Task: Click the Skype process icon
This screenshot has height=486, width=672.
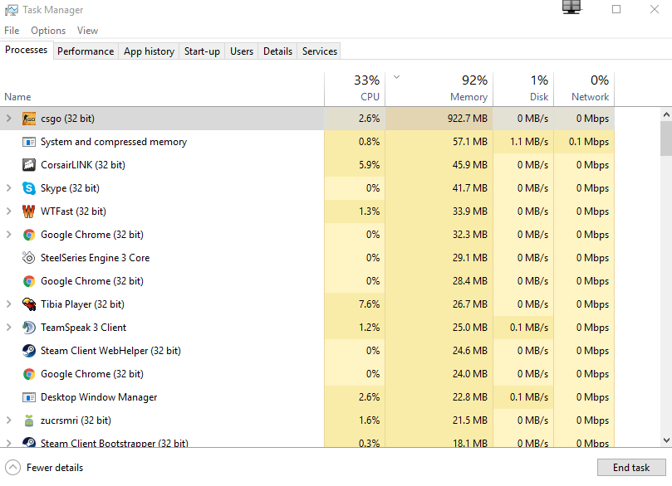Action: click(x=29, y=188)
